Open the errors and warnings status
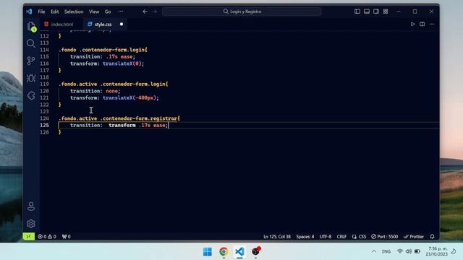This screenshot has height=260, width=463. pos(47,236)
